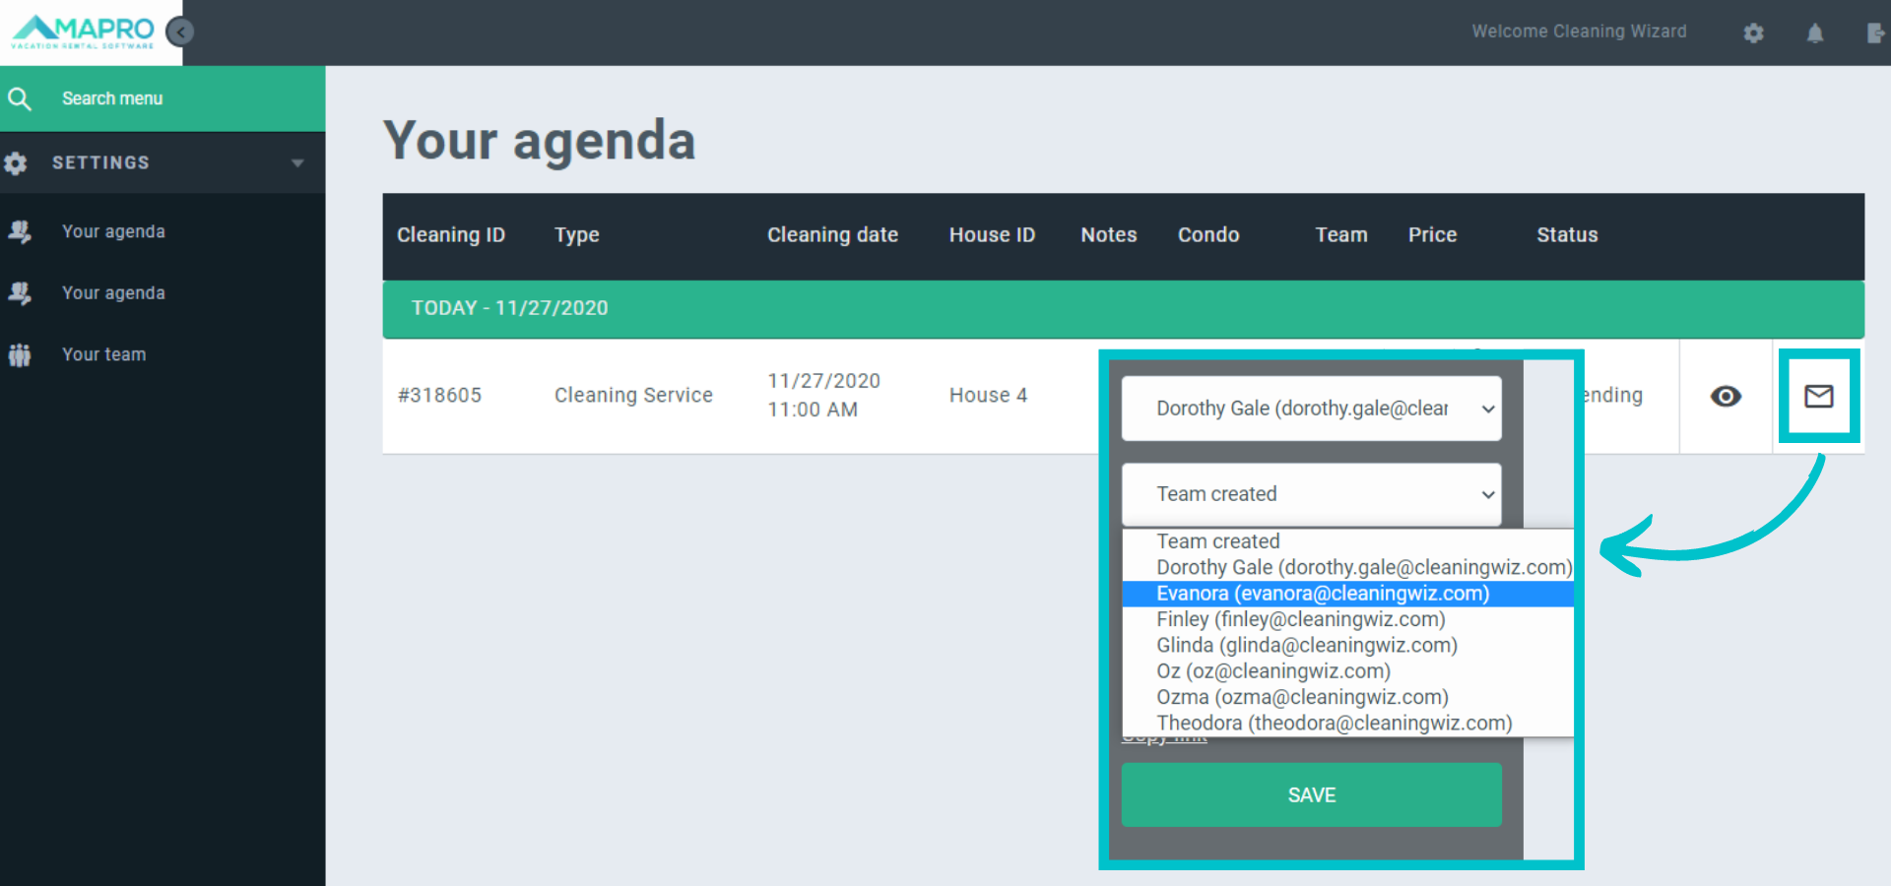
Task: Click the Avantio Mapro logo
Action: (84, 32)
